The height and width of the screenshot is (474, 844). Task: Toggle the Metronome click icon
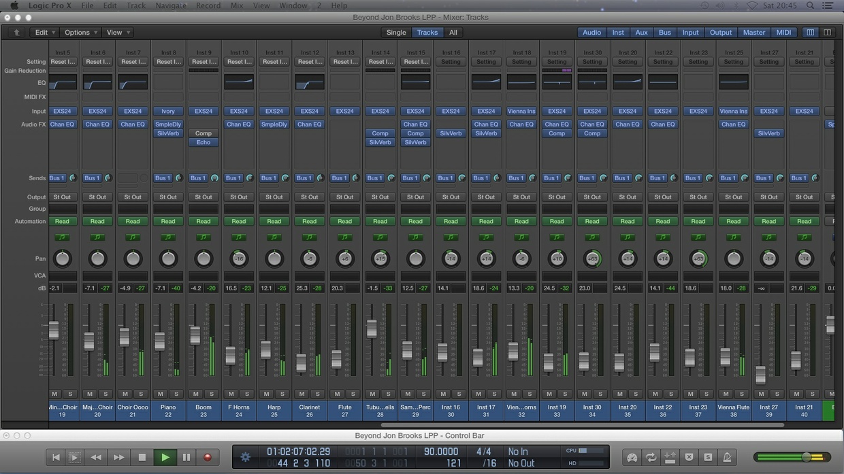click(727, 458)
